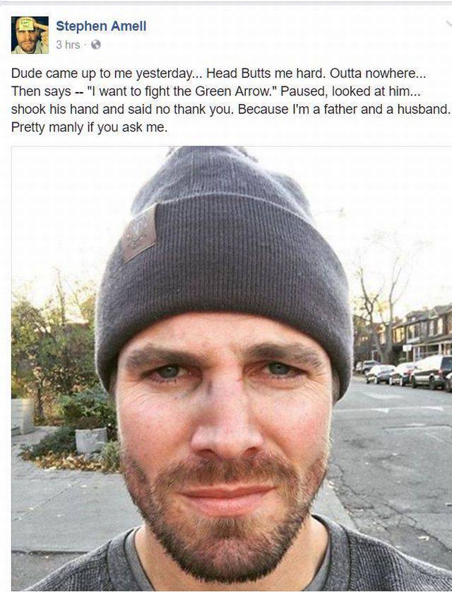Image resolution: width=452 pixels, height=592 pixels.
Task: Click the concrete planter beside the sidewalk in photo
Action: tap(91, 440)
